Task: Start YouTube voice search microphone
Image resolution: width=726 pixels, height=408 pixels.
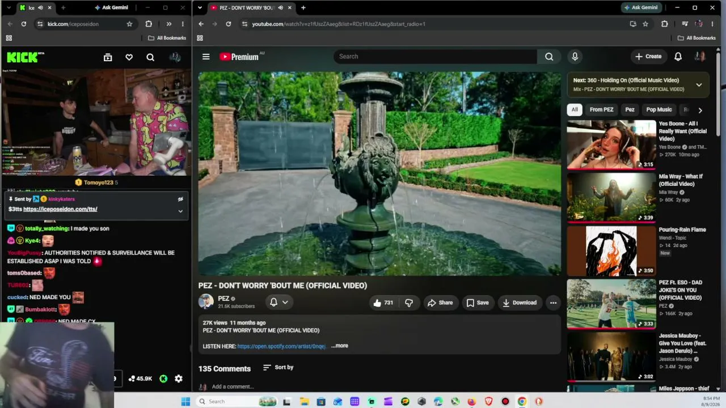Action: pos(575,57)
